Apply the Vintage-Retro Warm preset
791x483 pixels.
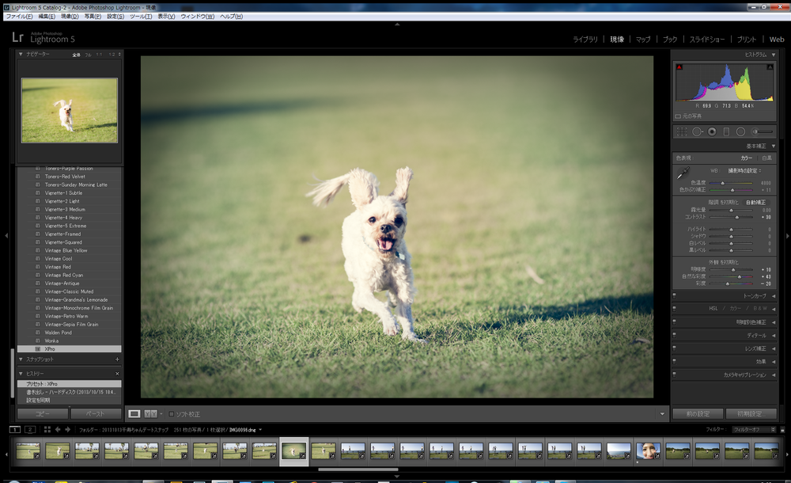pos(66,316)
